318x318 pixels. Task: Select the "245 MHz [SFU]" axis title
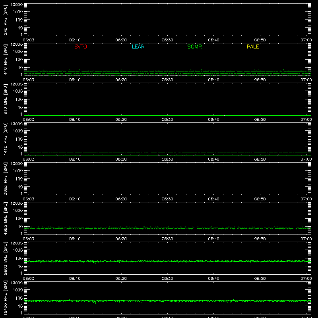[5, 20]
